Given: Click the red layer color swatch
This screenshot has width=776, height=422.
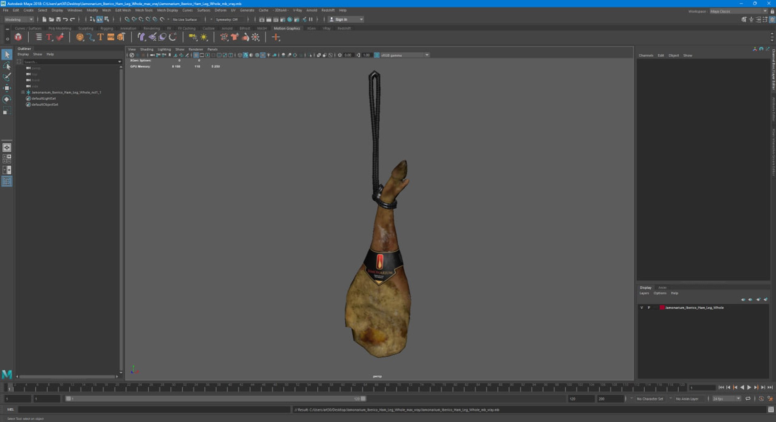Looking at the screenshot, I should coord(662,308).
